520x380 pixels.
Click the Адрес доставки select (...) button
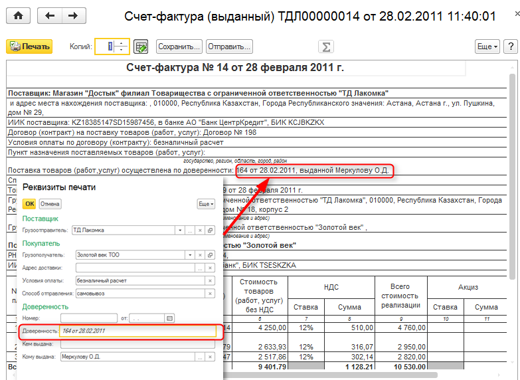pyautogui.click(x=200, y=268)
